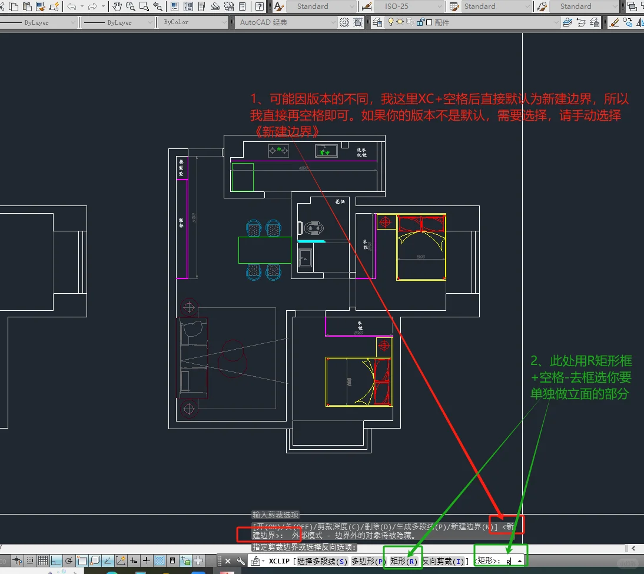Open the Sheet Set Manager icon
Viewport: 644px width, 574px height.
(x=215, y=6)
